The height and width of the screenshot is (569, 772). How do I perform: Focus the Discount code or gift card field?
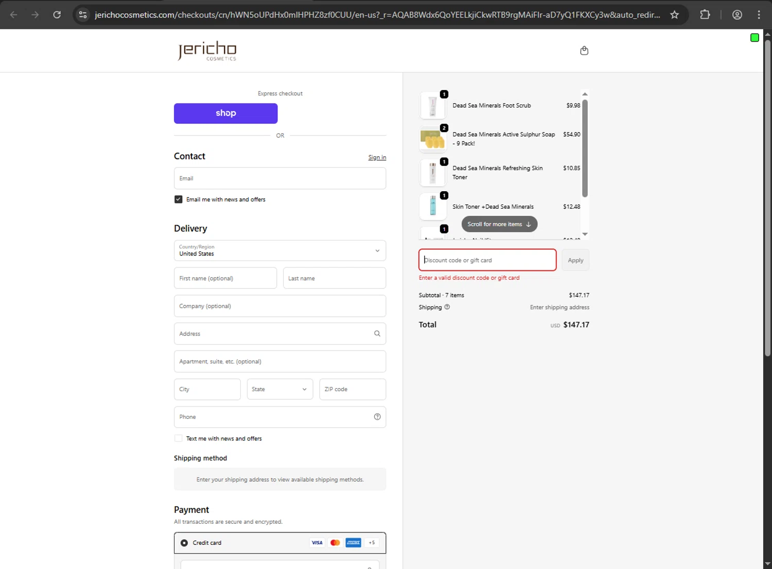pyautogui.click(x=487, y=260)
